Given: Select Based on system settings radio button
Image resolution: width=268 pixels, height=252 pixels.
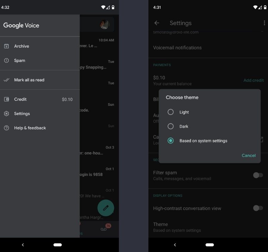Looking at the screenshot, I should (171, 141).
